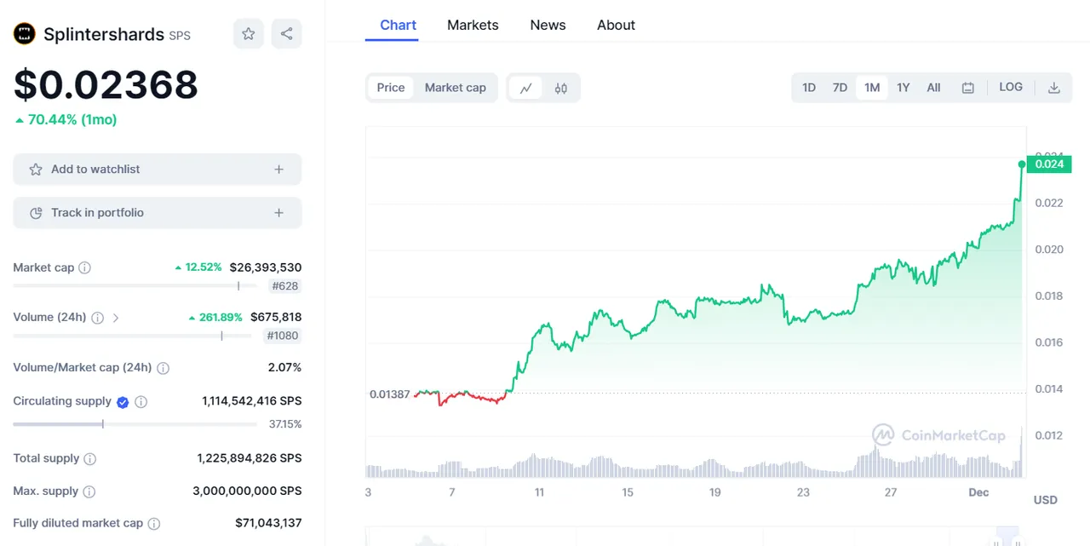
Task: Click the $0.02368 price value
Action: pyautogui.click(x=106, y=84)
